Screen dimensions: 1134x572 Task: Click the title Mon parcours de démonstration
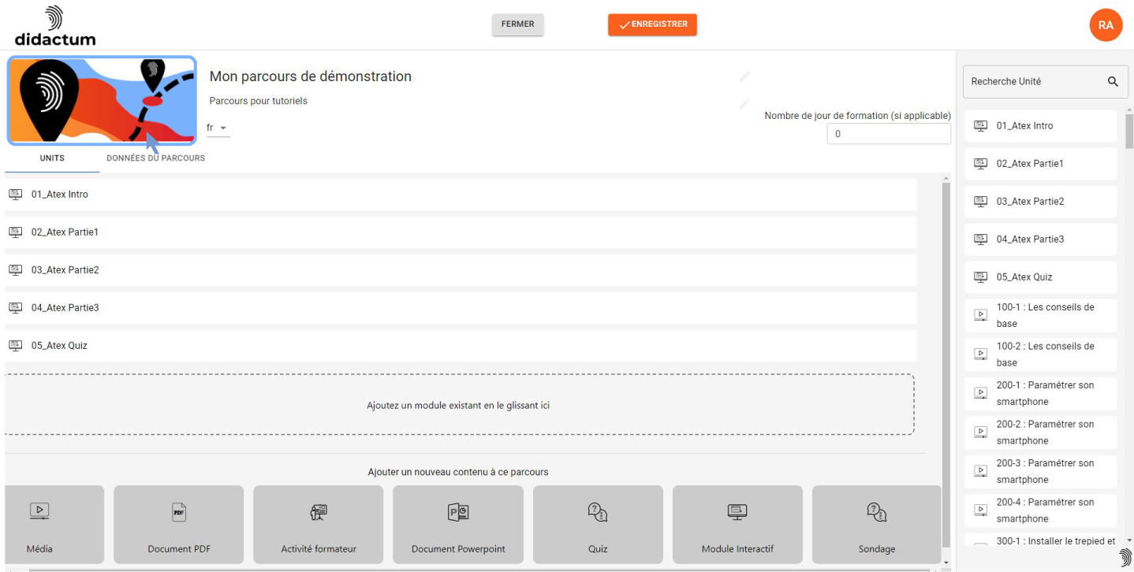[x=311, y=76]
